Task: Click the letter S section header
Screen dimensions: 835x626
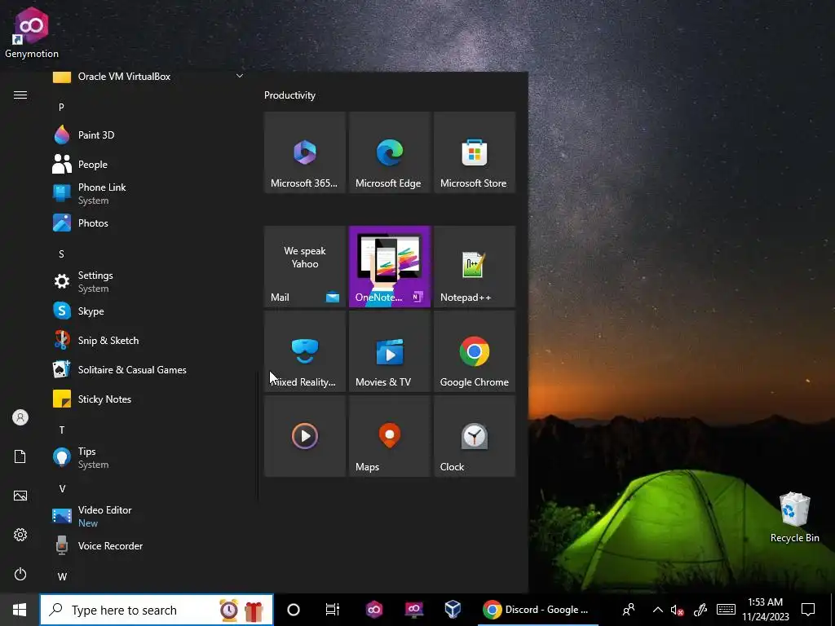Action: pyautogui.click(x=61, y=254)
